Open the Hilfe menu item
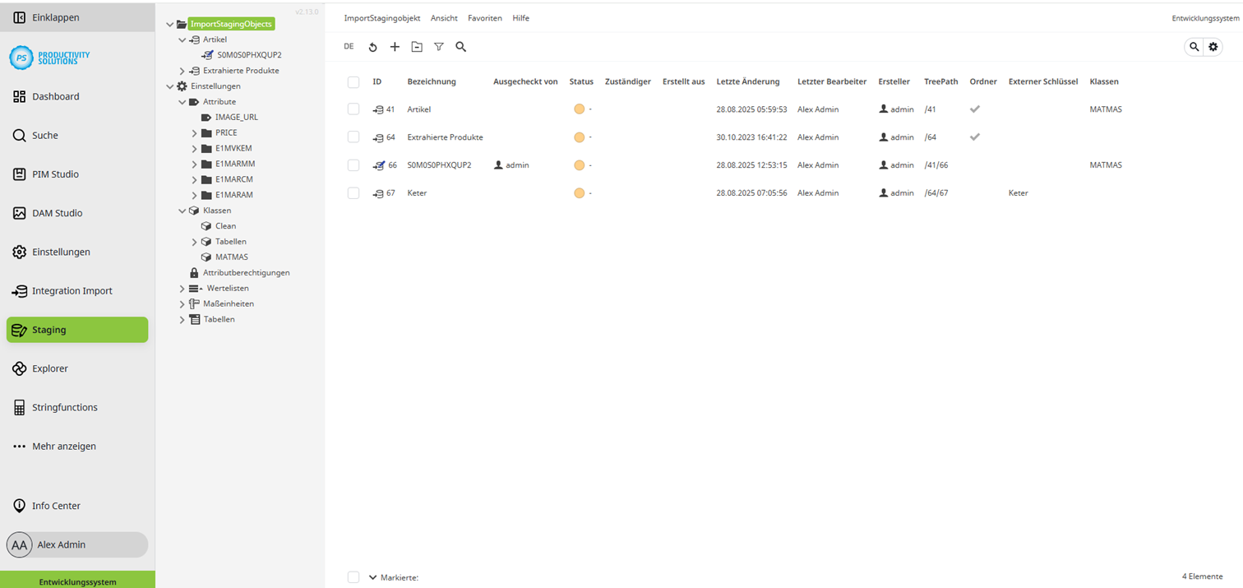The height and width of the screenshot is (588, 1243). click(x=520, y=17)
